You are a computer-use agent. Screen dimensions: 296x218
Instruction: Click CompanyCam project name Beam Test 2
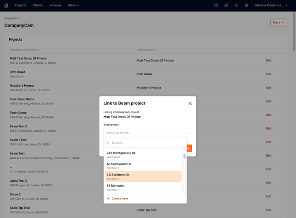point(18,126)
